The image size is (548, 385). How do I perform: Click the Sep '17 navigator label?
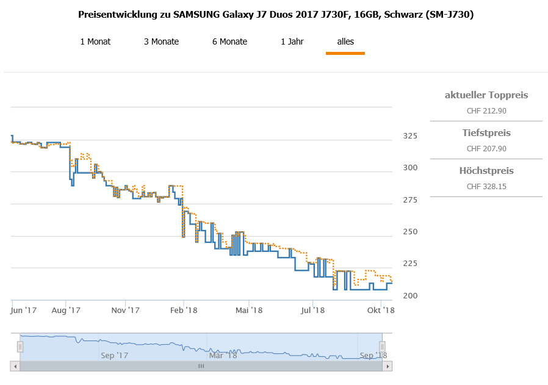coord(114,356)
